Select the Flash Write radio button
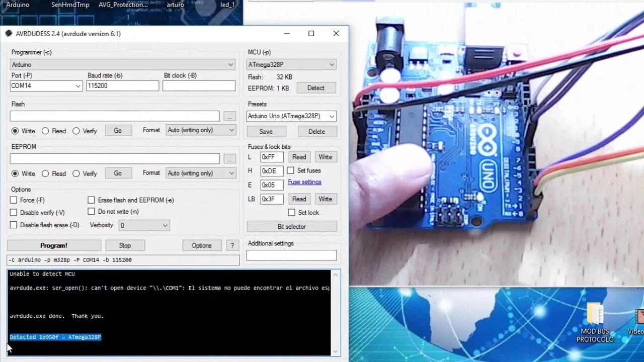Screen dimensions: 644x362 tap(15, 131)
